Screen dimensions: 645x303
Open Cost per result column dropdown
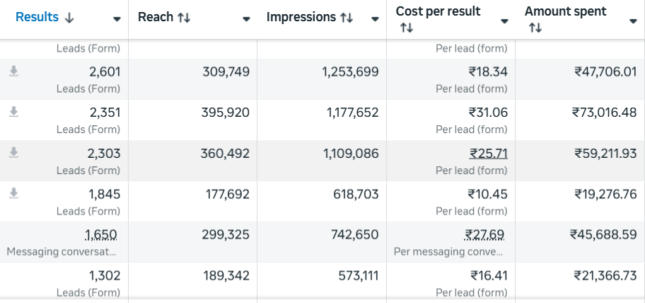504,21
